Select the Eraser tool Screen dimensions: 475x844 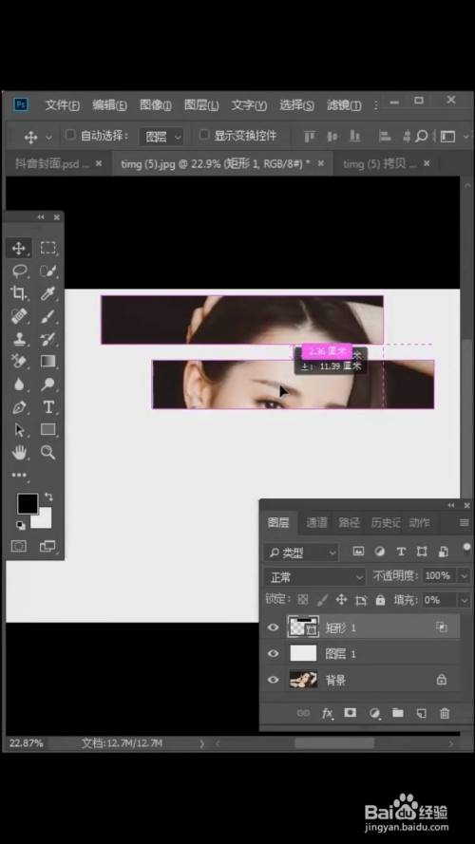click(19, 361)
